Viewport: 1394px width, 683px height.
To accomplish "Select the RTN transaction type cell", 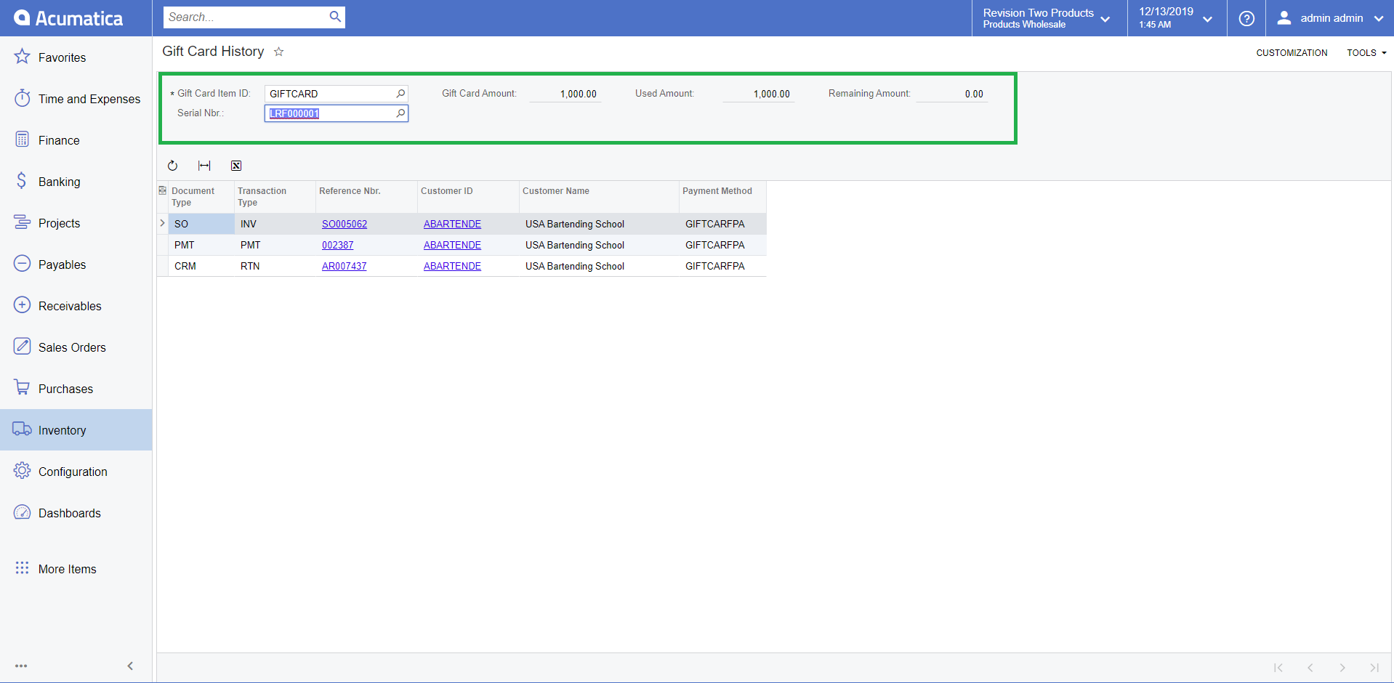I will (x=275, y=266).
